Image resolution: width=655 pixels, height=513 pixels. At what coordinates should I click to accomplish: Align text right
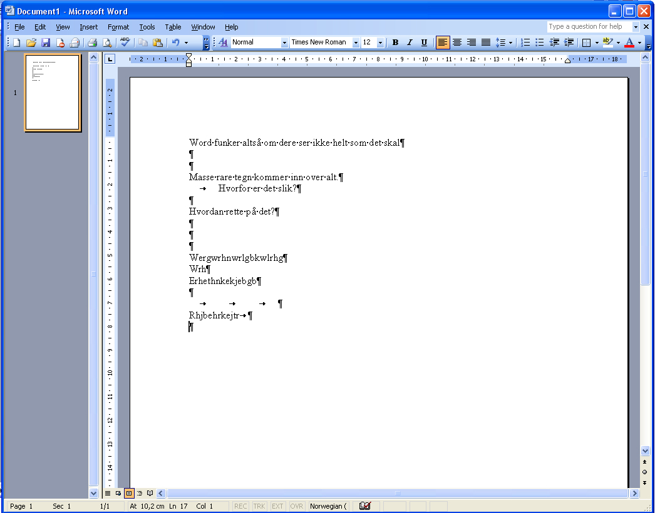coord(472,42)
